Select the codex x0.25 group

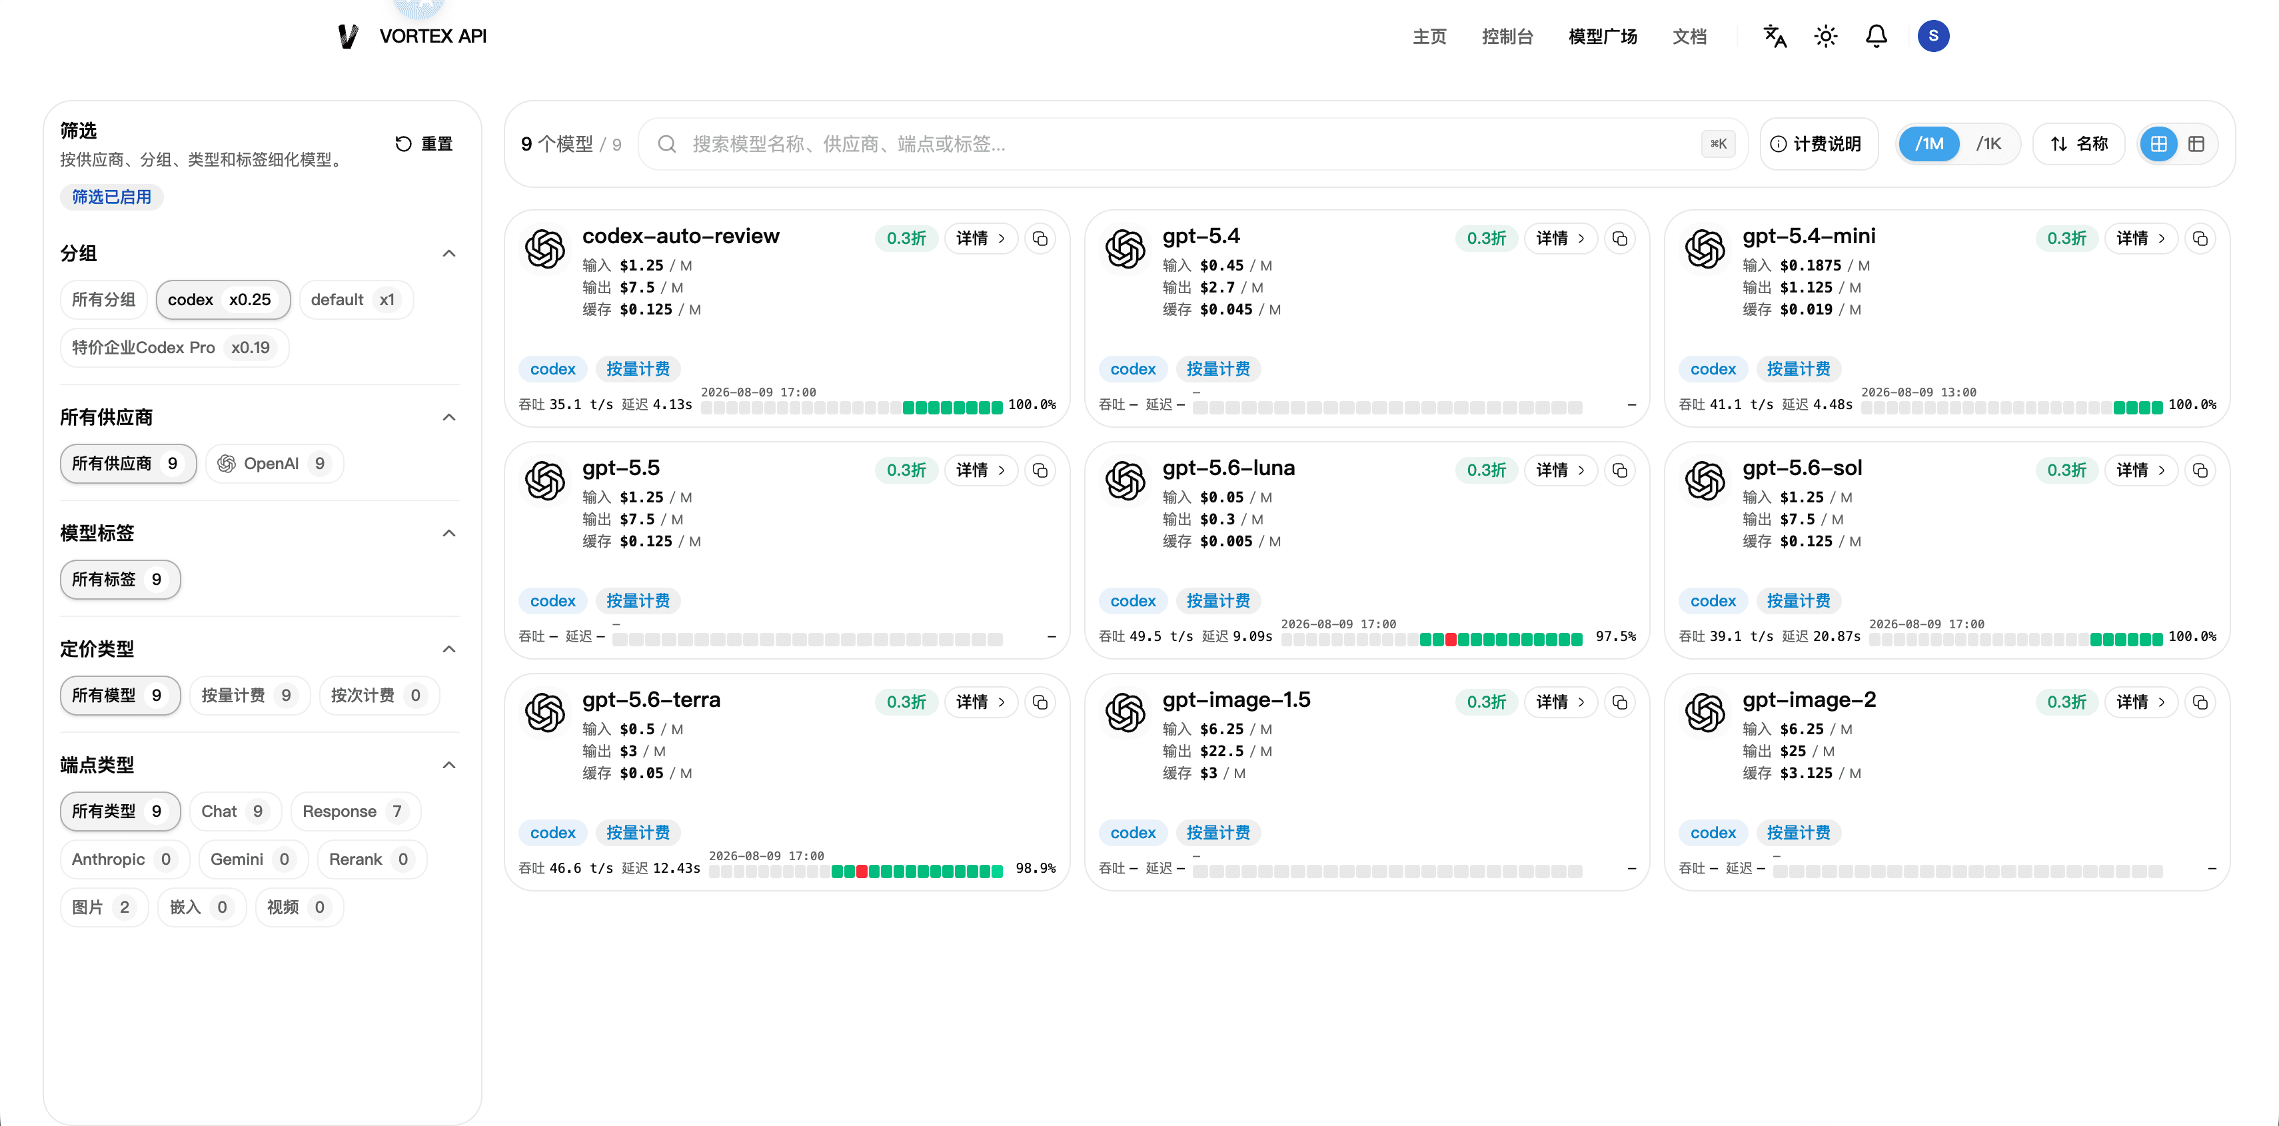223,300
